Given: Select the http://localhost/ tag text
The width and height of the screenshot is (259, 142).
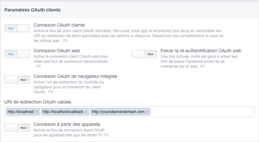Looking at the screenshot, I should pyautogui.click(x=21, y=112).
